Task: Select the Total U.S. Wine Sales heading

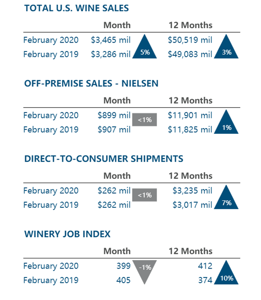Action: tap(76, 8)
